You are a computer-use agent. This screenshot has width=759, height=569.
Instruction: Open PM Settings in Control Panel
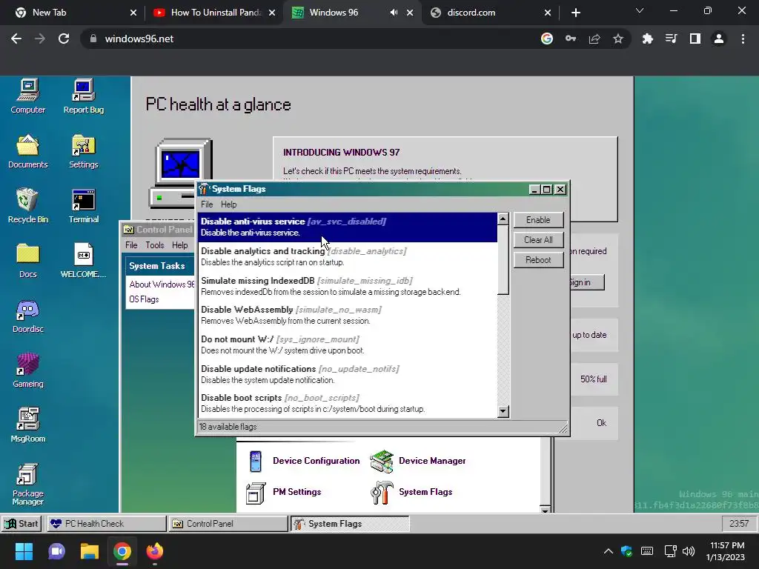[284, 492]
